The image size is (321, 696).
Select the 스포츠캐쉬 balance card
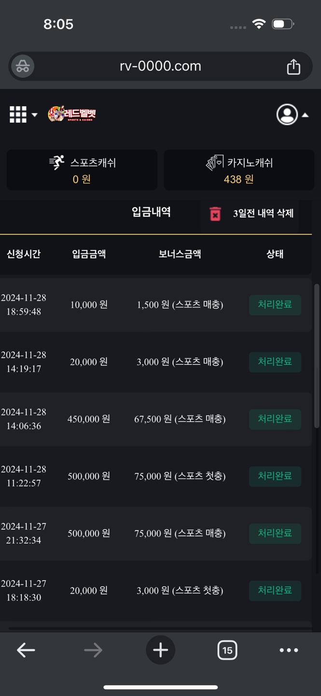[82, 170]
